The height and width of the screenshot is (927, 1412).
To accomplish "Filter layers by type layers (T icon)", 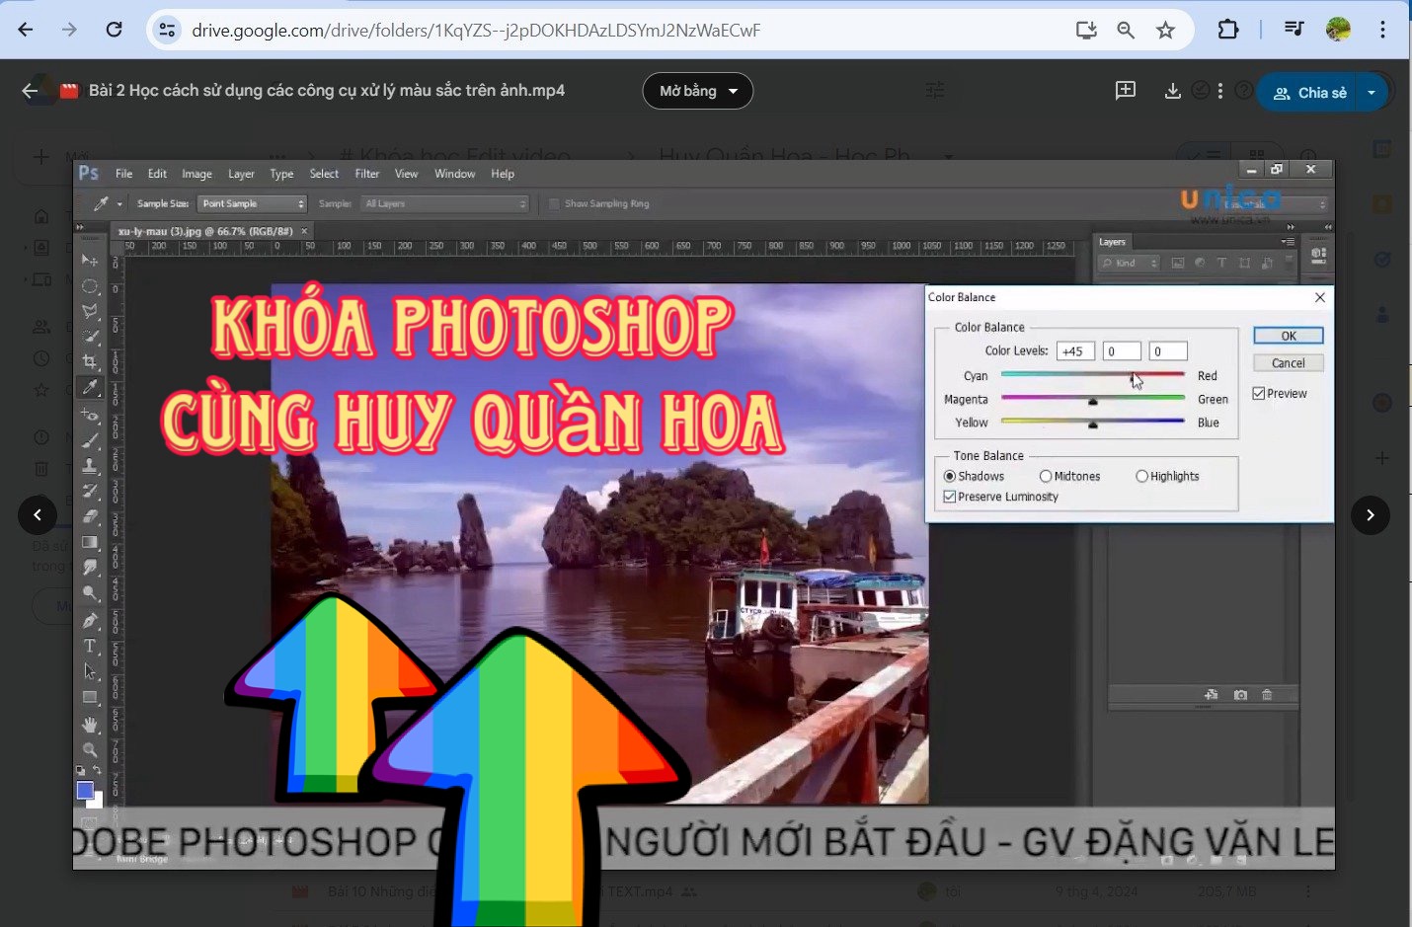I will pos(1221,263).
